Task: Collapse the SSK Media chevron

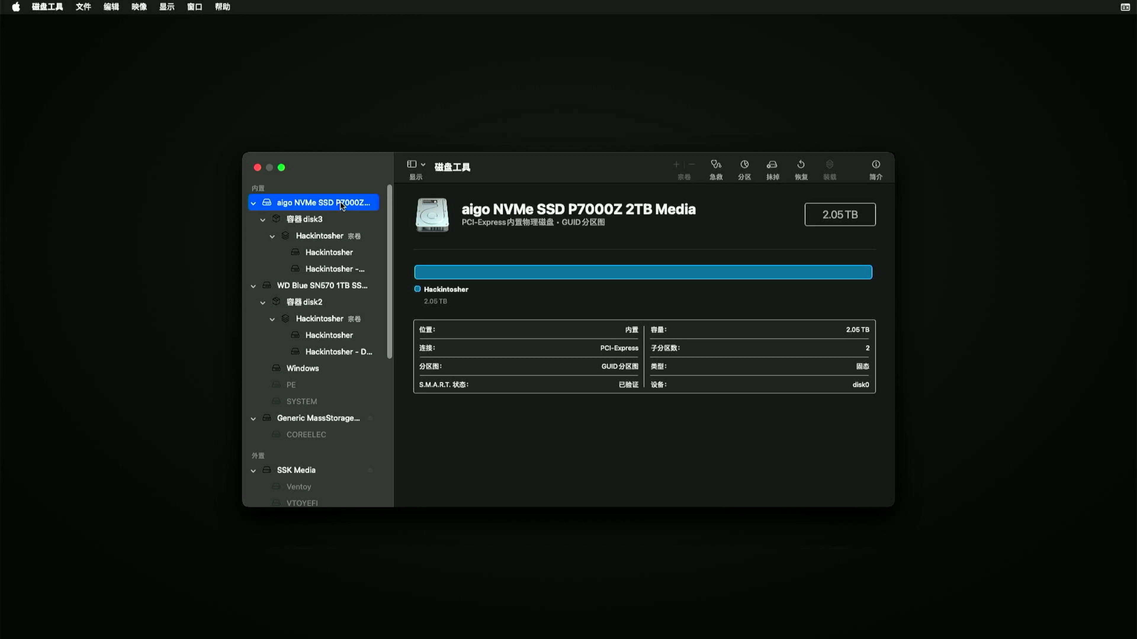Action: point(253,471)
